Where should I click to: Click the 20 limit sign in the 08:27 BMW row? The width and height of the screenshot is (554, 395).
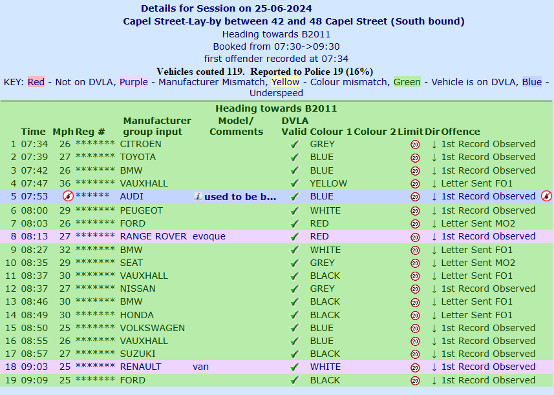coord(415,250)
